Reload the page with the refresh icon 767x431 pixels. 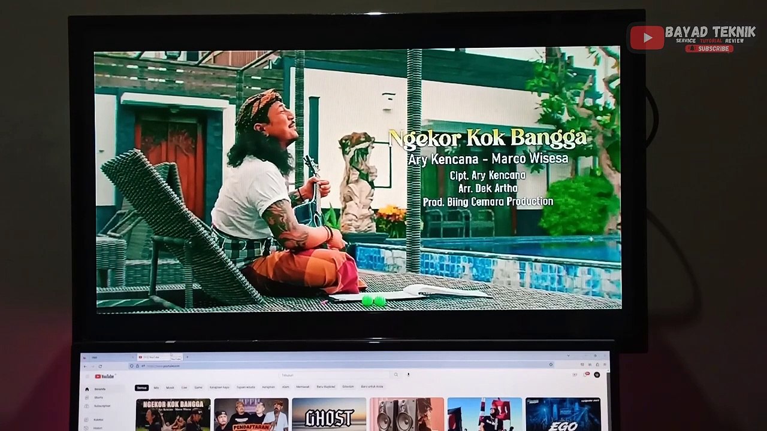pos(100,366)
